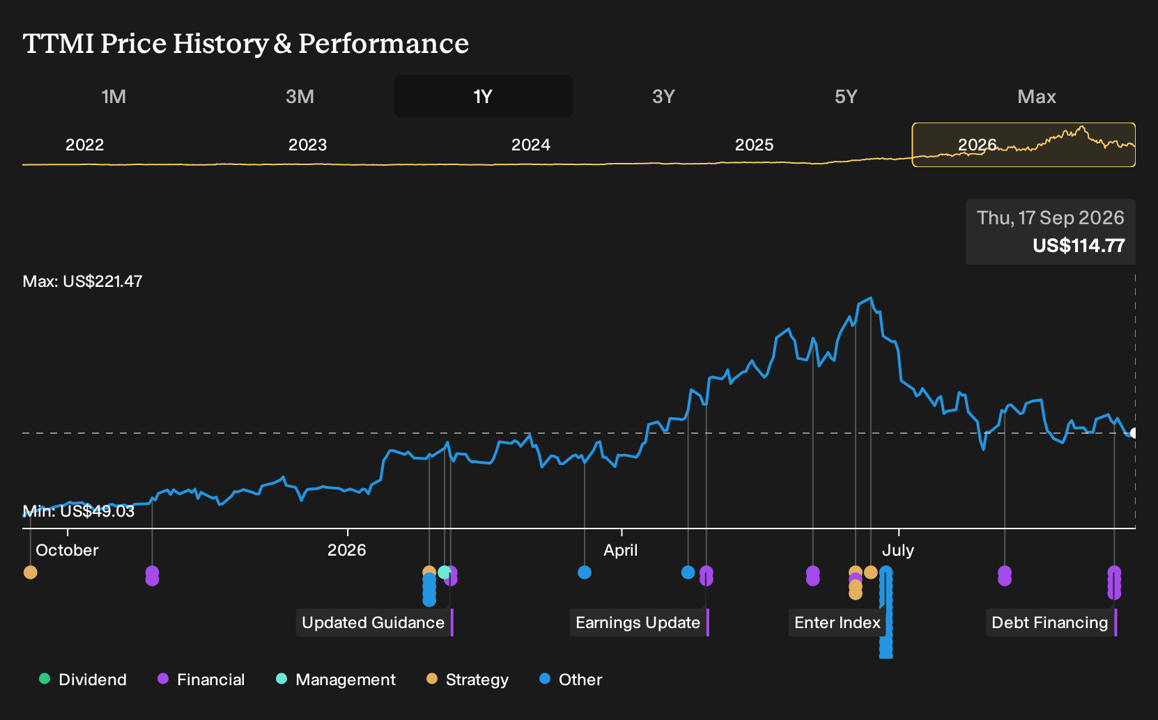This screenshot has height=720, width=1158.
Task: Click the tall blue event stack near July
Action: click(886, 613)
